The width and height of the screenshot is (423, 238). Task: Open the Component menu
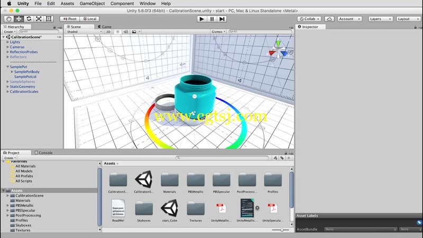122,4
